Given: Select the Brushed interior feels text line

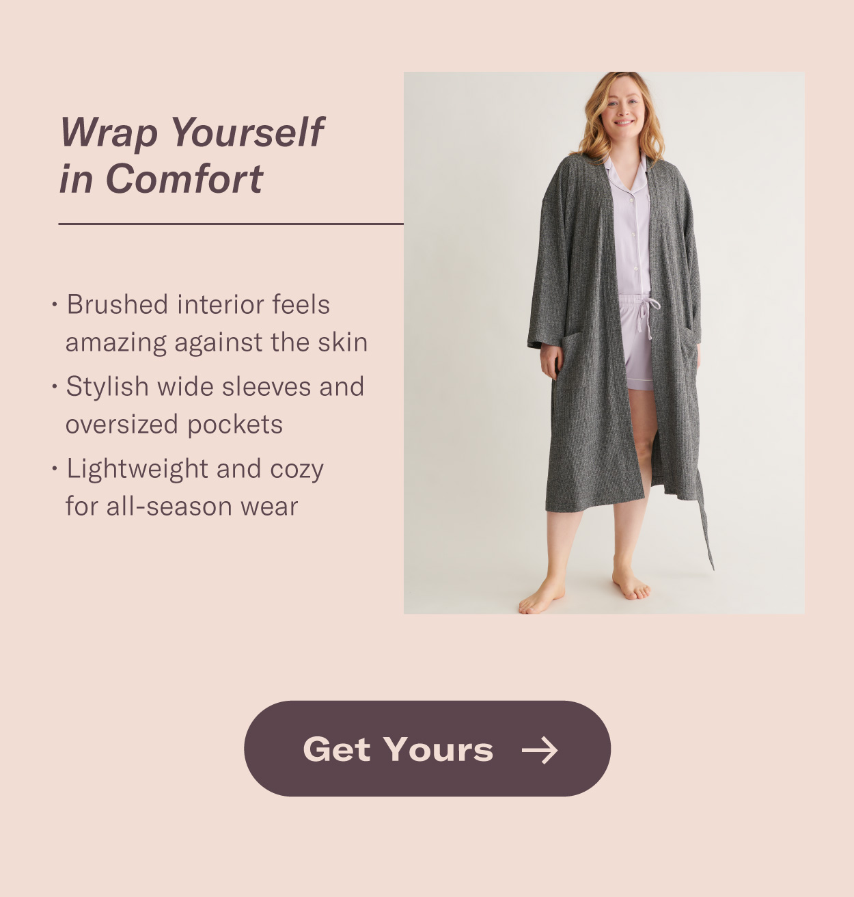Looking at the screenshot, I should (x=198, y=305).
